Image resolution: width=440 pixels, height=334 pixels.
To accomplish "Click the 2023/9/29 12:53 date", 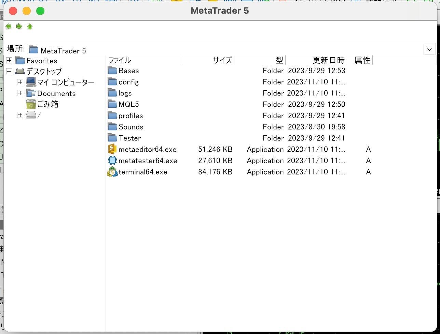I will pyautogui.click(x=316, y=71).
